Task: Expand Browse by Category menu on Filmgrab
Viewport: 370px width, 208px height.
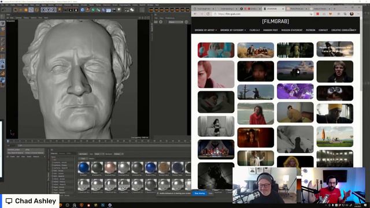Action: point(233,30)
